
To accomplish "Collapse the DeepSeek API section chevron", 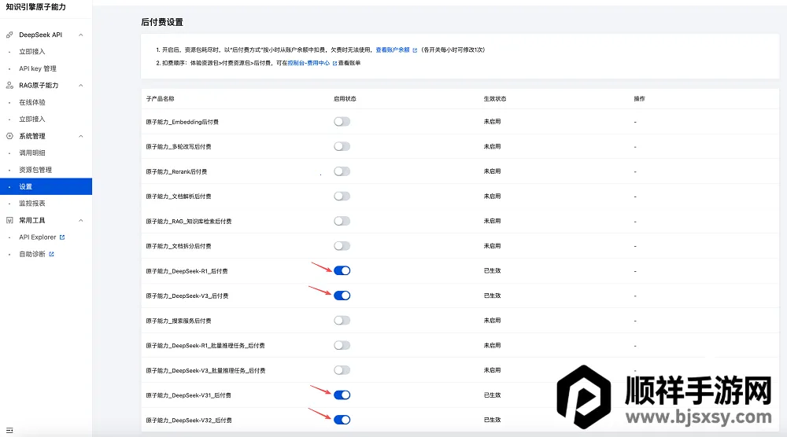I will (81, 35).
